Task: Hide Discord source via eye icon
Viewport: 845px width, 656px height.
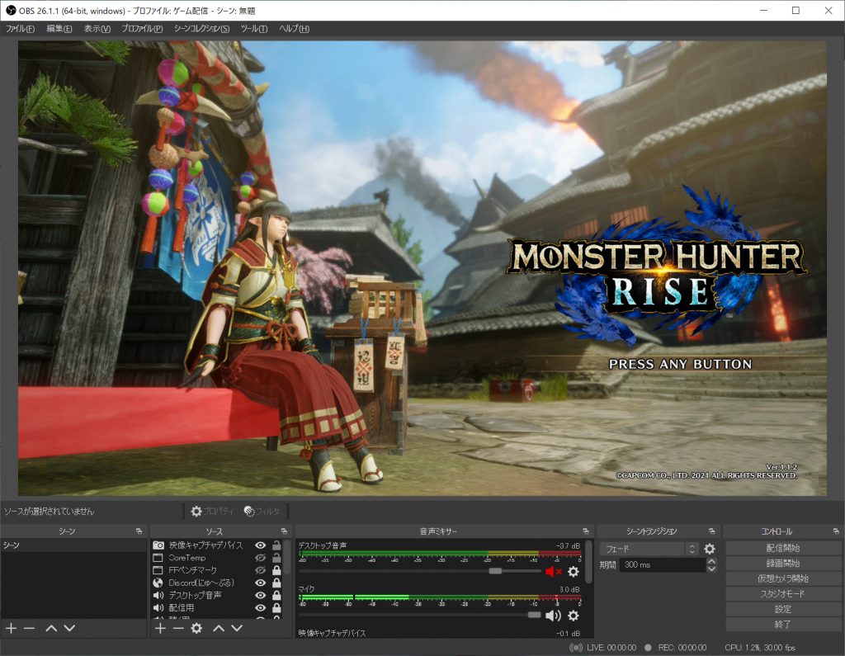Action: click(x=260, y=583)
